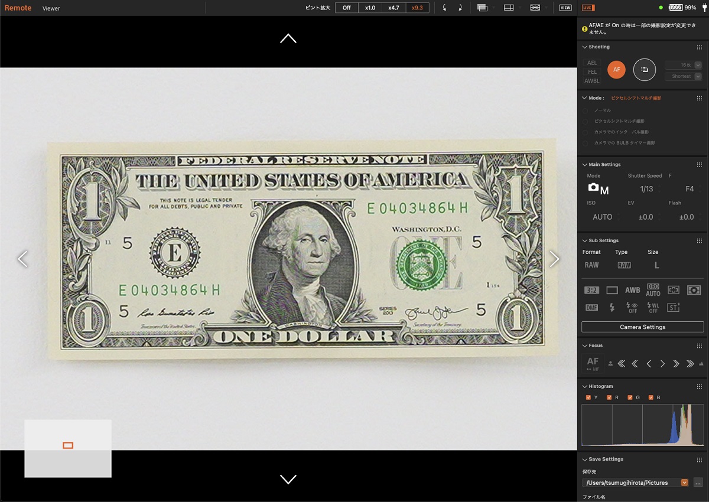Click the round shutter release button
Viewport: 709px width, 502px height.
tap(645, 70)
